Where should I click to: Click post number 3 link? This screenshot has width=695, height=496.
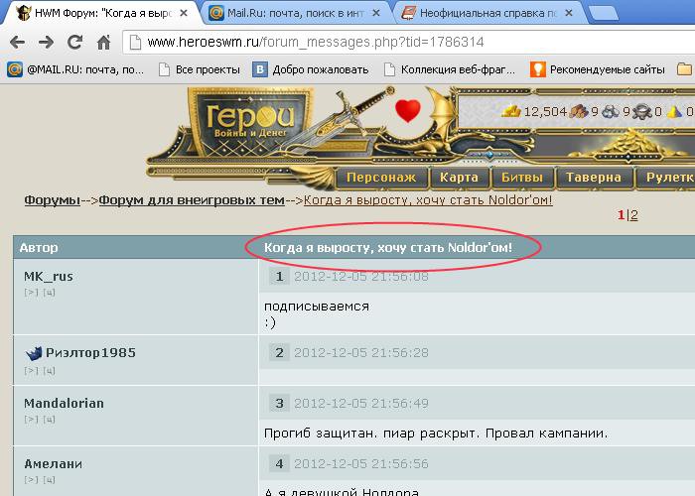(x=279, y=404)
